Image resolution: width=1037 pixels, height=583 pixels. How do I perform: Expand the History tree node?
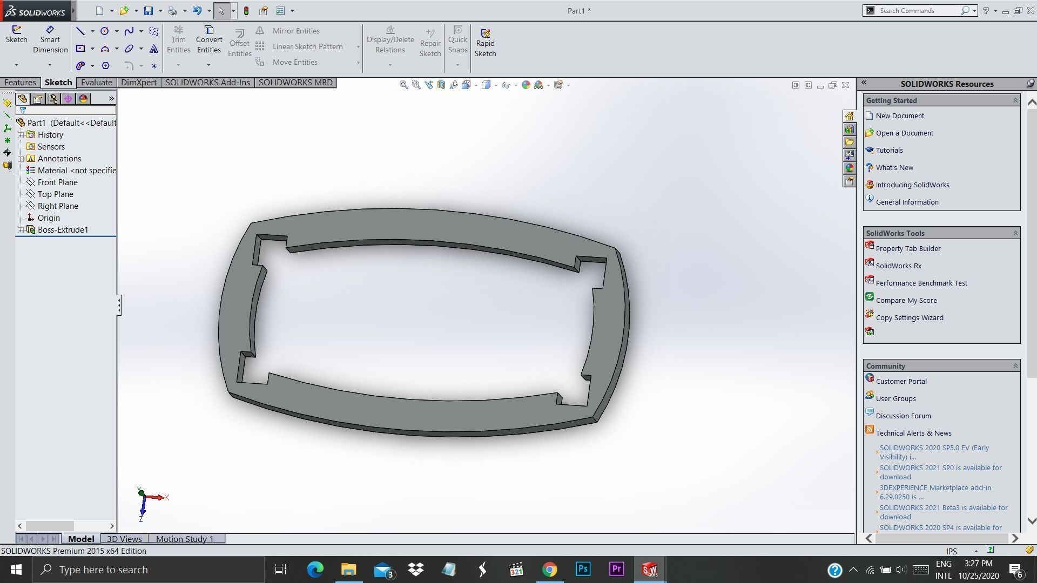pos(21,135)
